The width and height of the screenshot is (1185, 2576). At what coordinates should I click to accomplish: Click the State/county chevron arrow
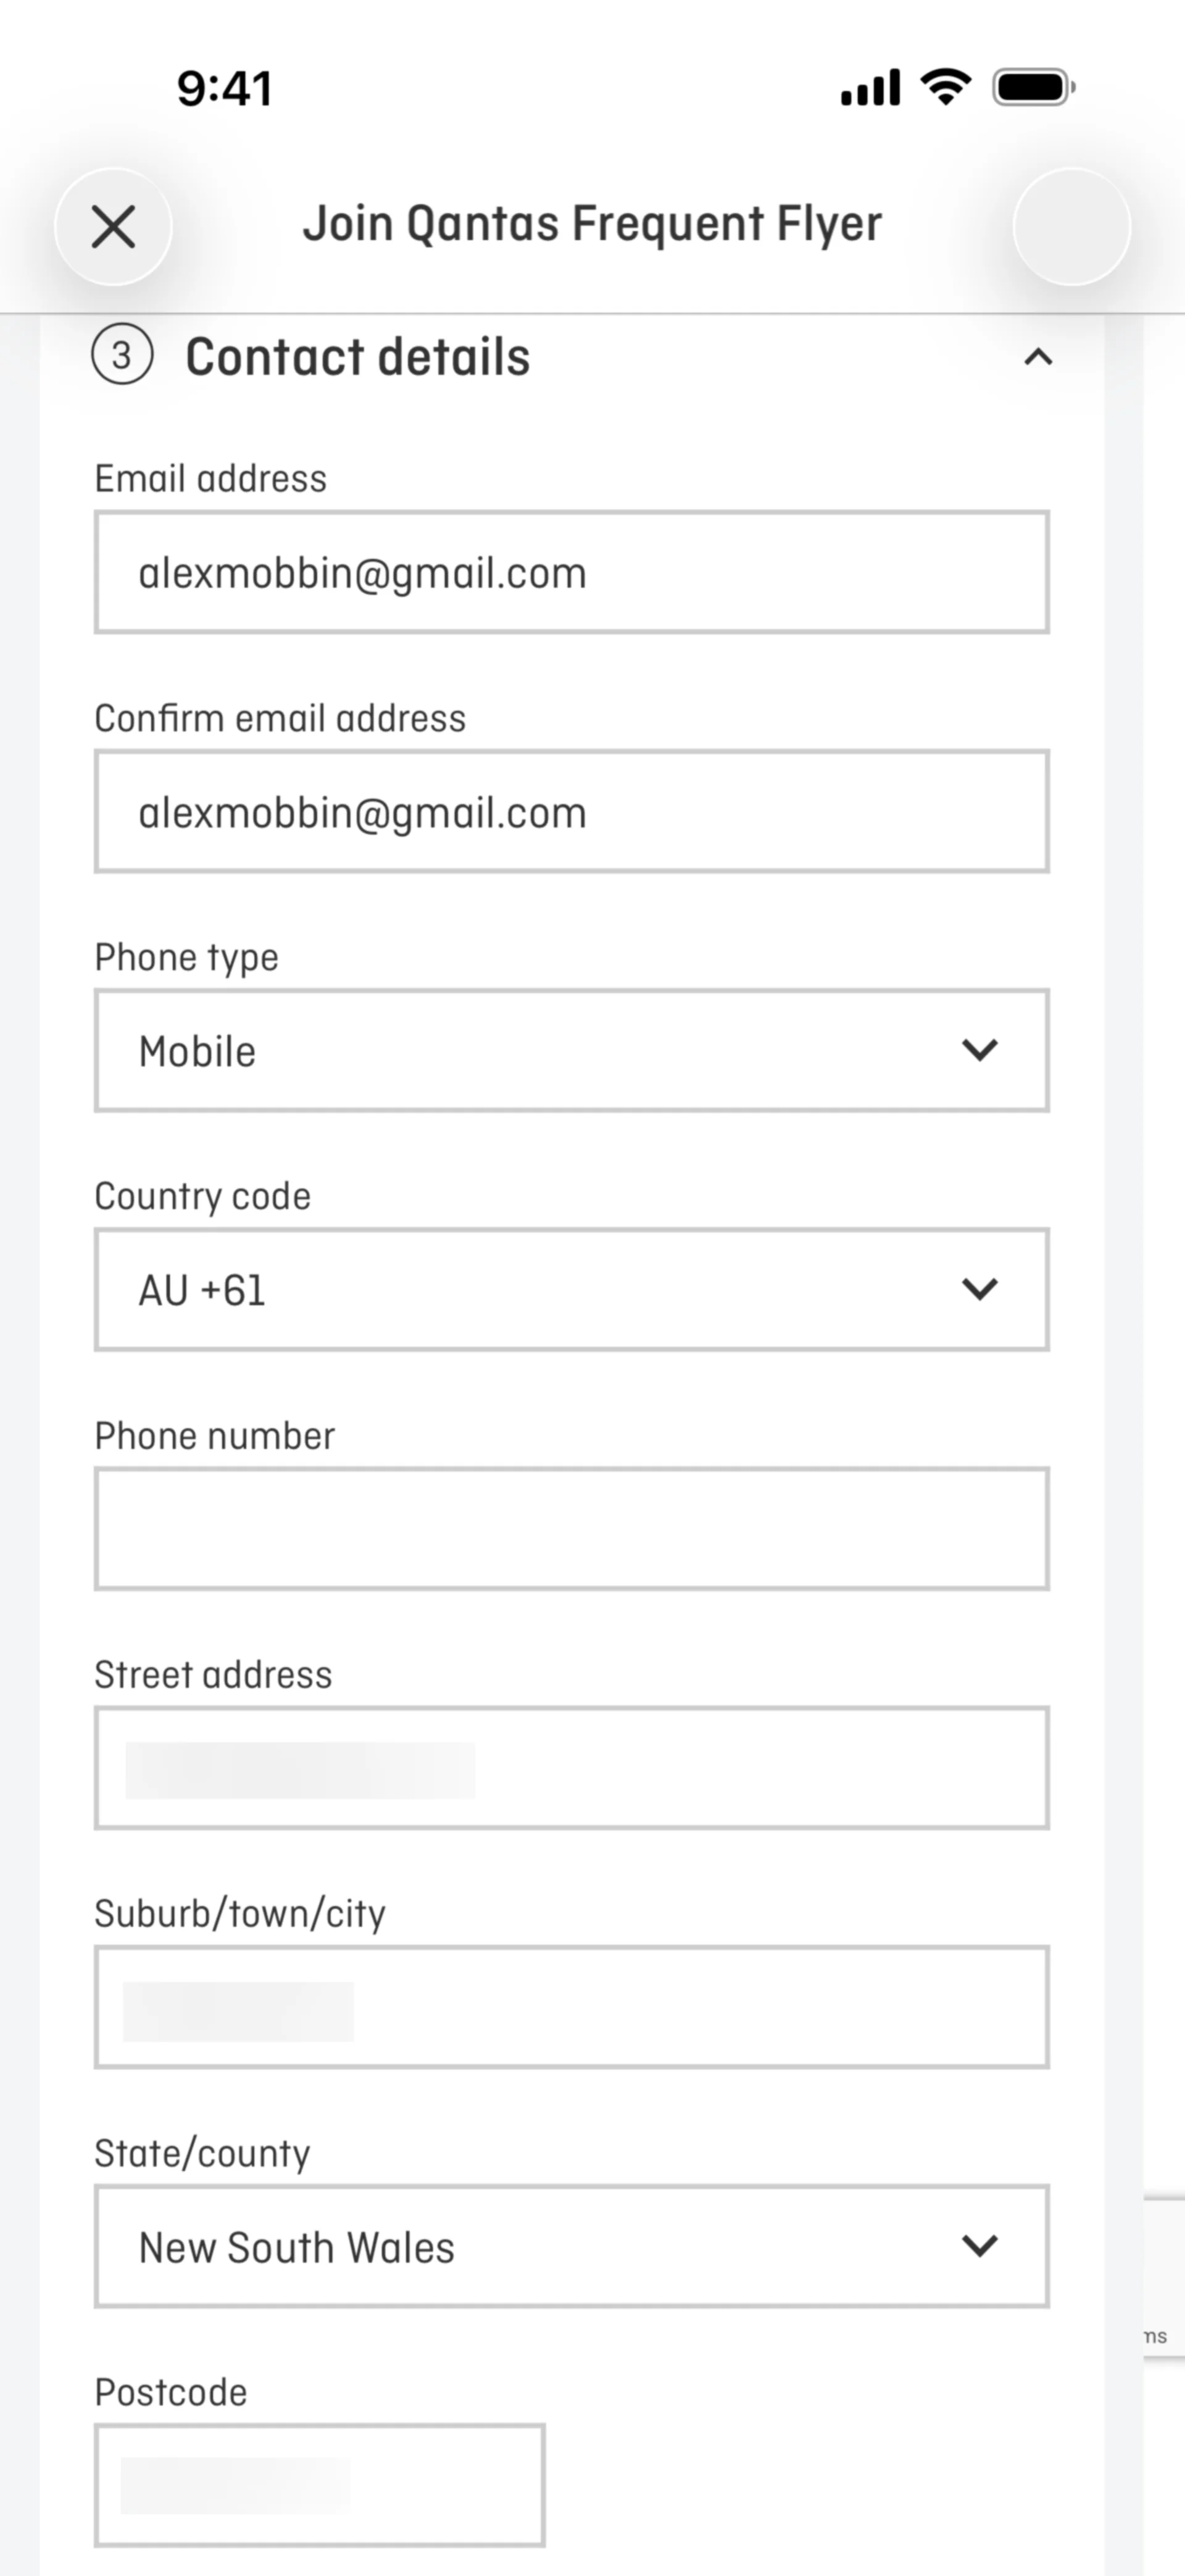pos(979,2246)
